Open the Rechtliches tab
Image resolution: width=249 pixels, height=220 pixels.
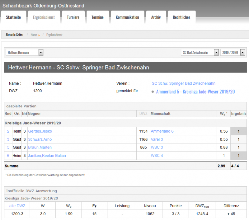(181, 17)
